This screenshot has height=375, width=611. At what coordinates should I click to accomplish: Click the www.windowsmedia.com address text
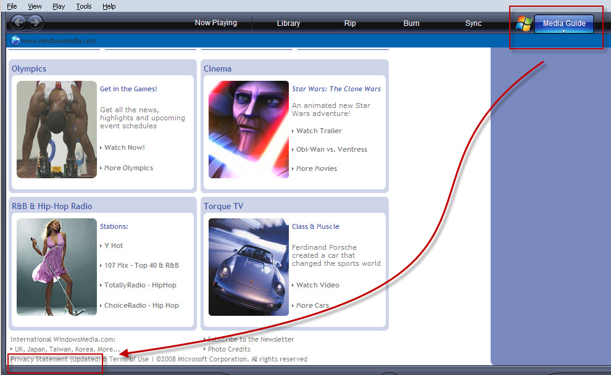click(x=58, y=41)
